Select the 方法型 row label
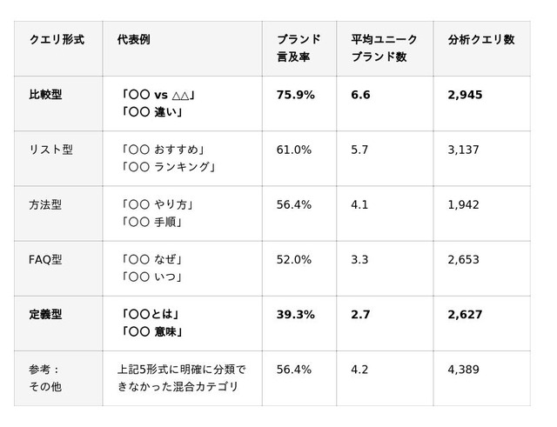The height and width of the screenshot is (427, 557). pos(45,204)
